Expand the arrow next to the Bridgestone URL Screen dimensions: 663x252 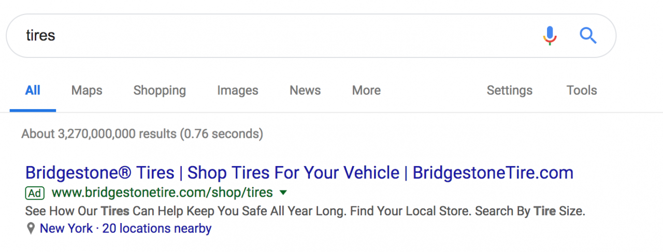tap(283, 193)
